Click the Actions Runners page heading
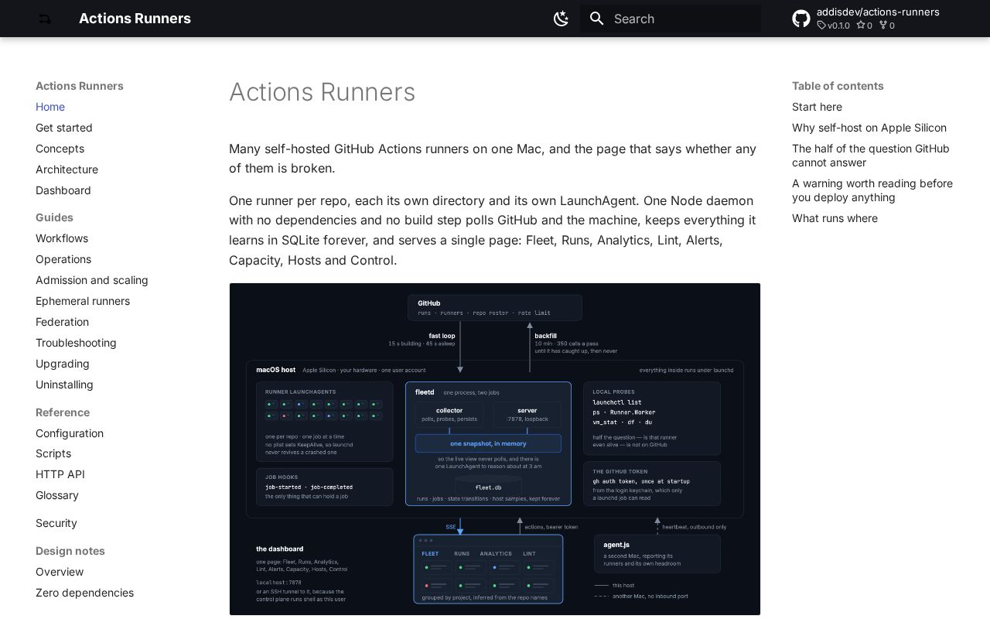The image size is (990, 619). (322, 92)
